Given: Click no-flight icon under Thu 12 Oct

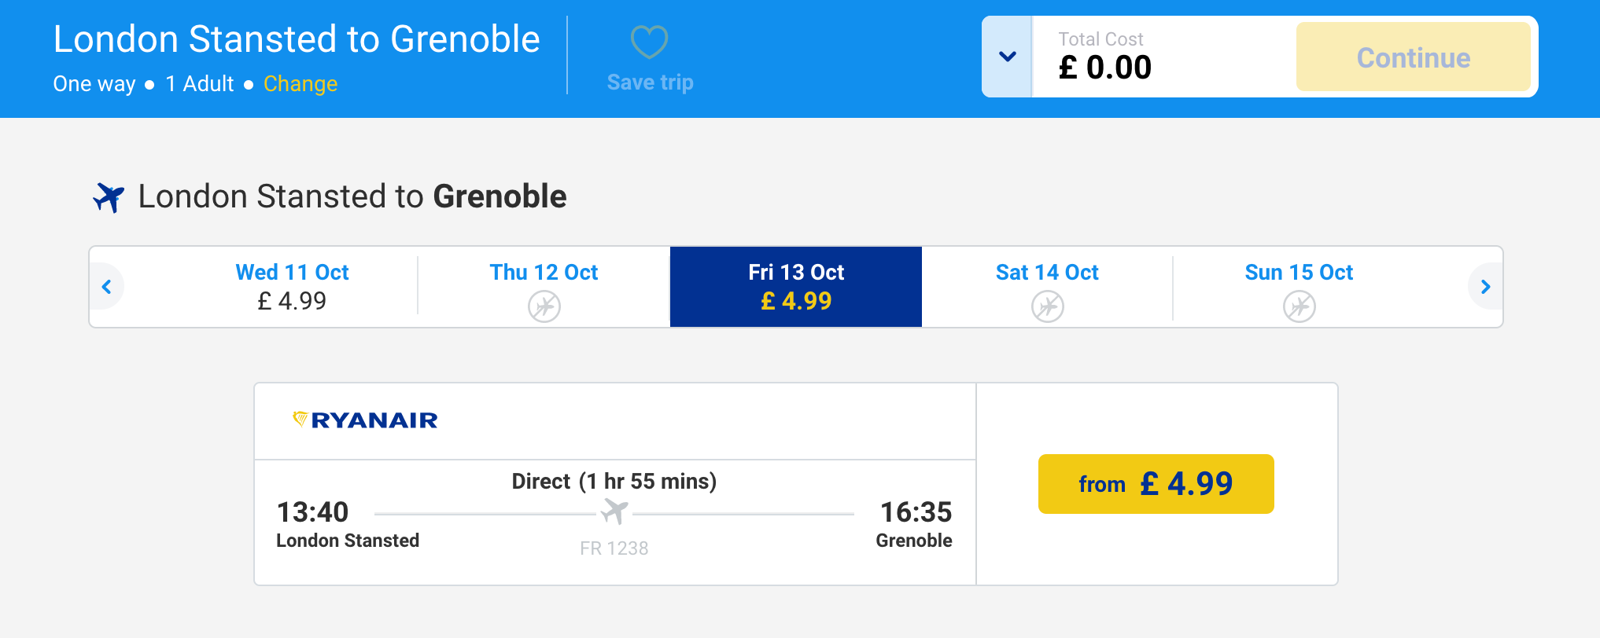Looking at the screenshot, I should click(x=544, y=306).
